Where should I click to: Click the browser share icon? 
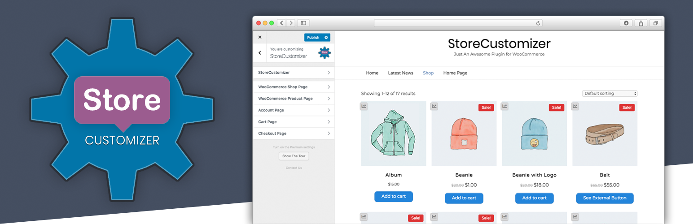point(641,23)
